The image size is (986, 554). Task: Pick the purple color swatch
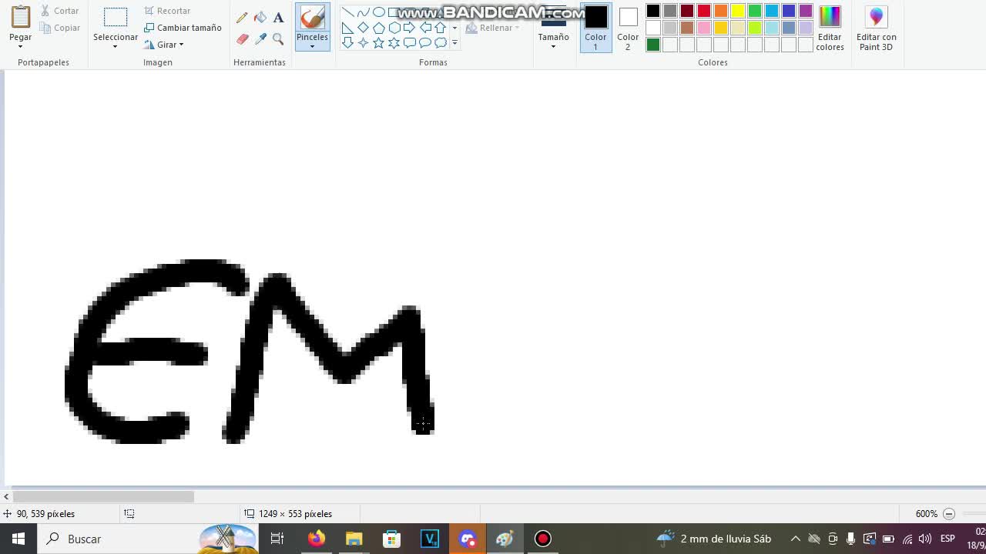(x=806, y=11)
